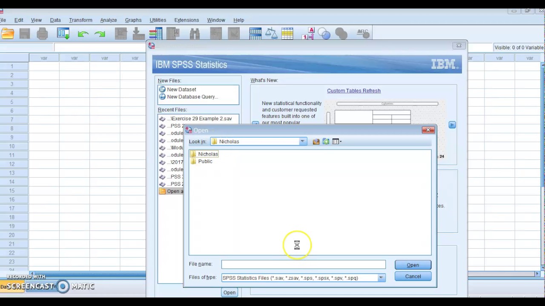Click the Go to variable toolbar icon
545x306 pixels.
point(138,34)
